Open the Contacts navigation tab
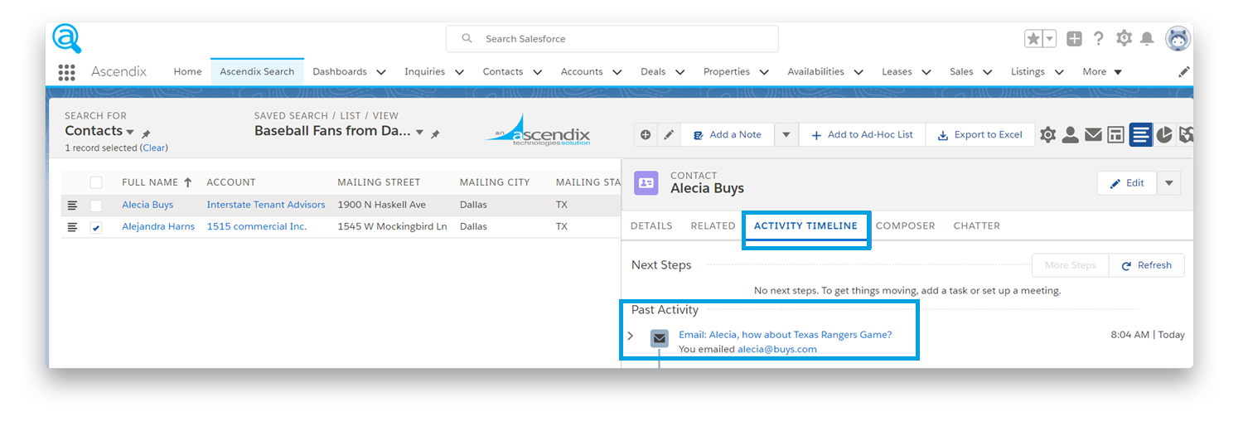Image resolution: width=1243 pixels, height=431 pixels. 503,72
